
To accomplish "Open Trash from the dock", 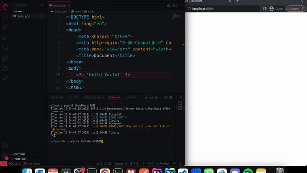I will [x=280, y=171].
